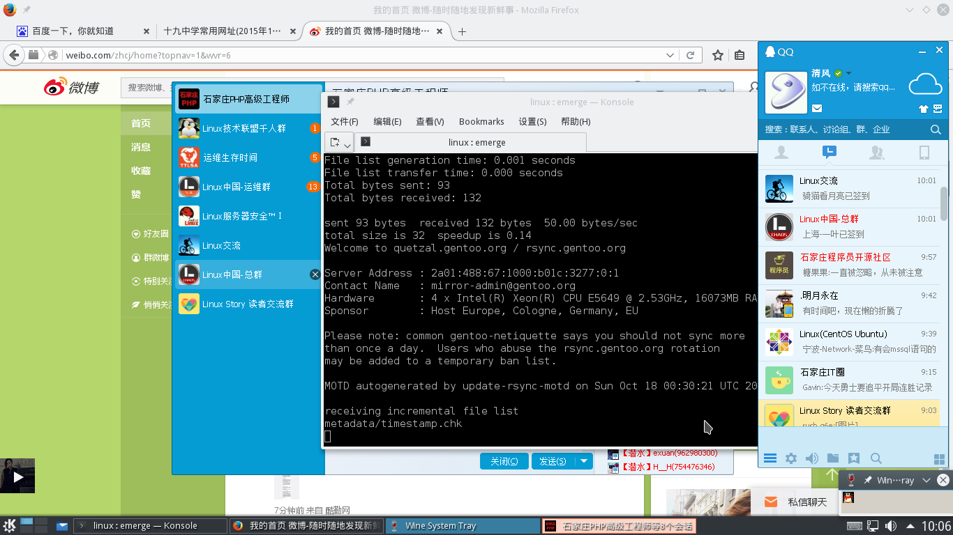Click the QQ skin t-shirt icon

[x=924, y=108]
